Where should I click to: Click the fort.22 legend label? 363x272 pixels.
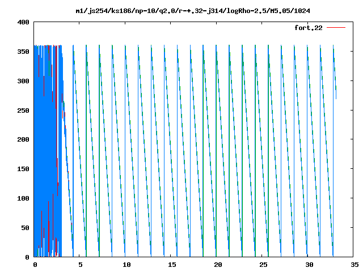[x=309, y=28]
